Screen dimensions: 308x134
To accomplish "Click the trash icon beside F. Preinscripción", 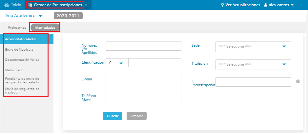I will pyautogui.click(x=298, y=81).
